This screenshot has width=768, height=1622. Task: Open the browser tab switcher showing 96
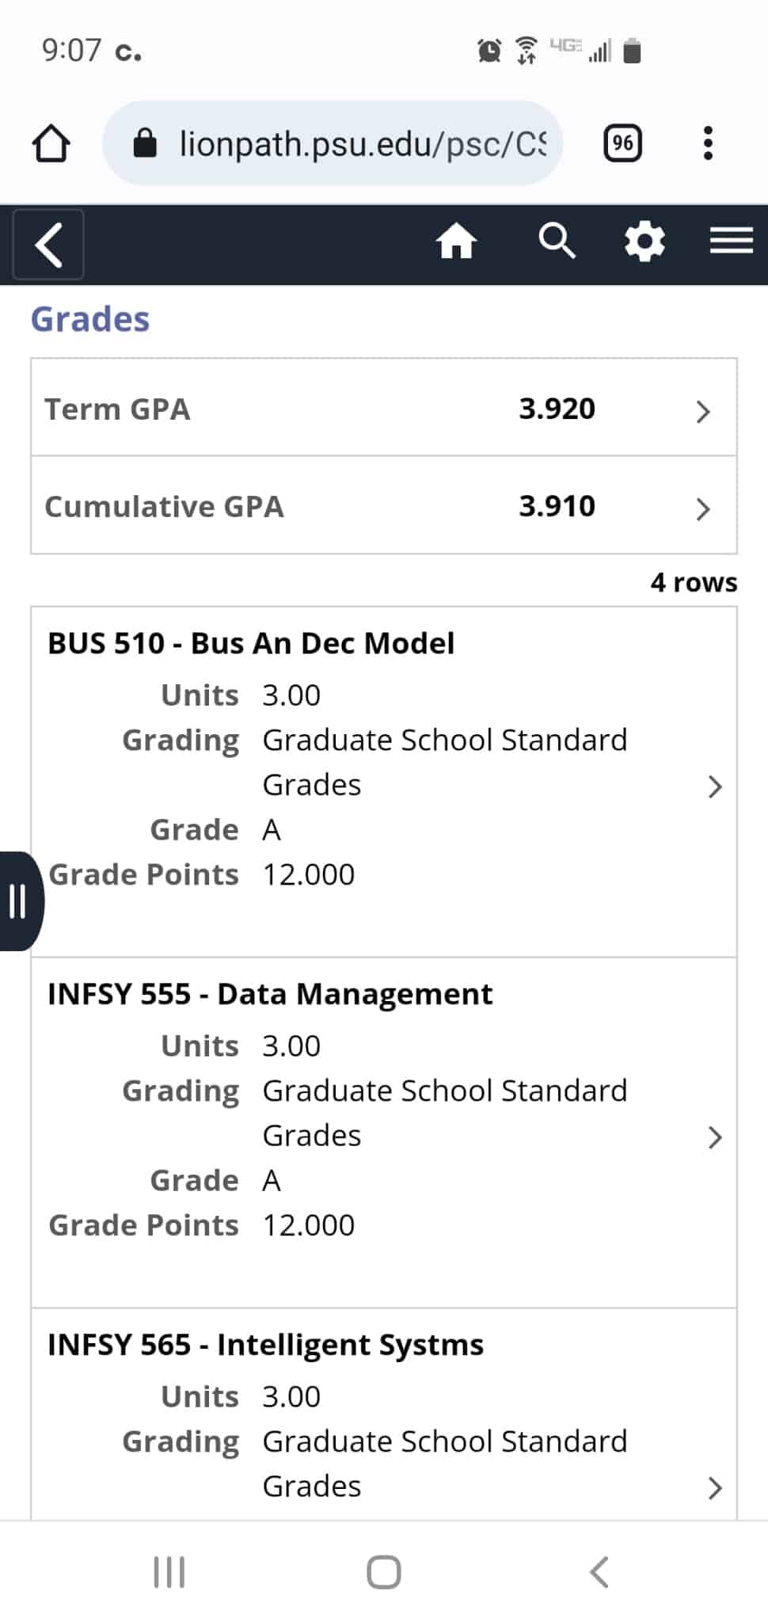pos(622,143)
